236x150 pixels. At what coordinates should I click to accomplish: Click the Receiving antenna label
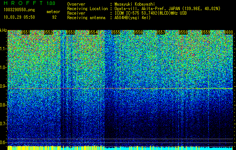(86, 18)
